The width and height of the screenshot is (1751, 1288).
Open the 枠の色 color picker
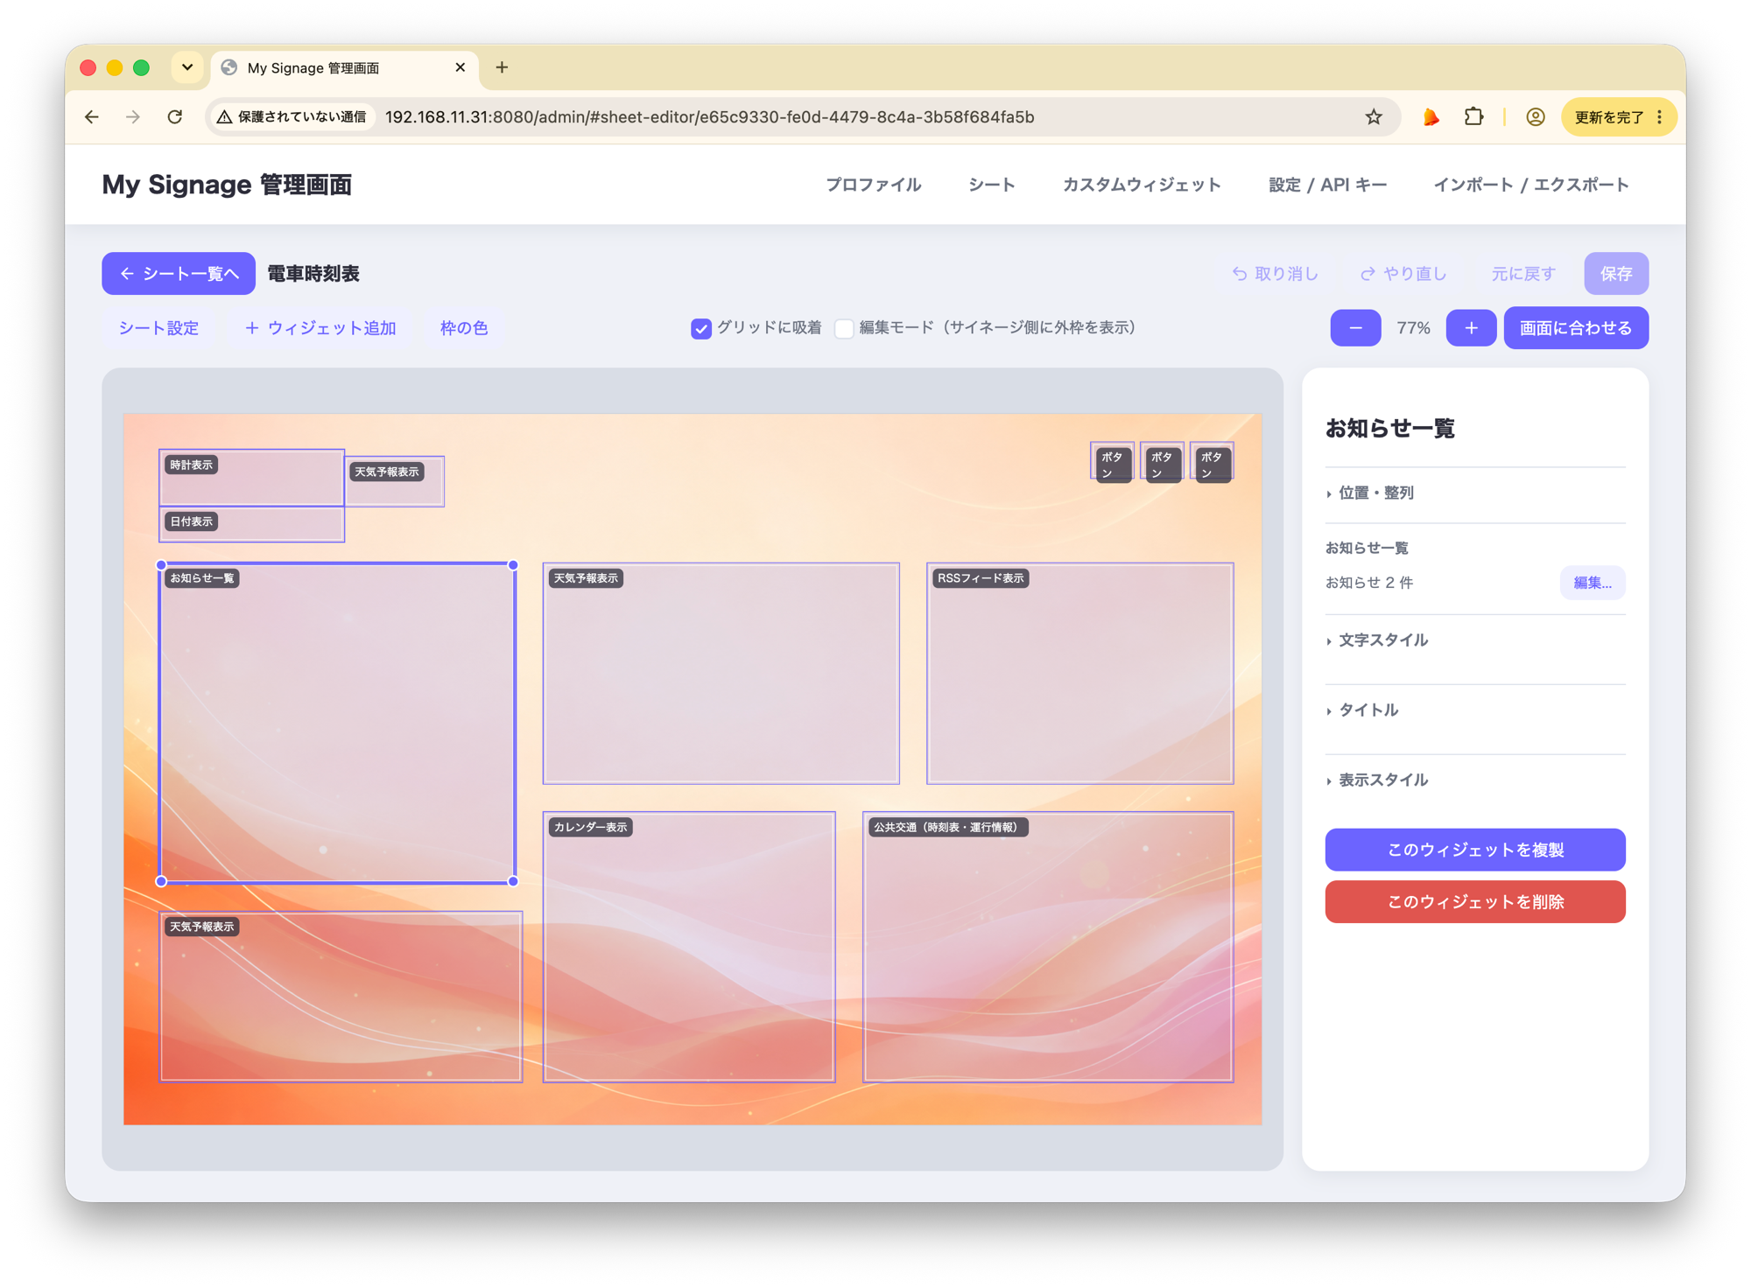tap(464, 328)
